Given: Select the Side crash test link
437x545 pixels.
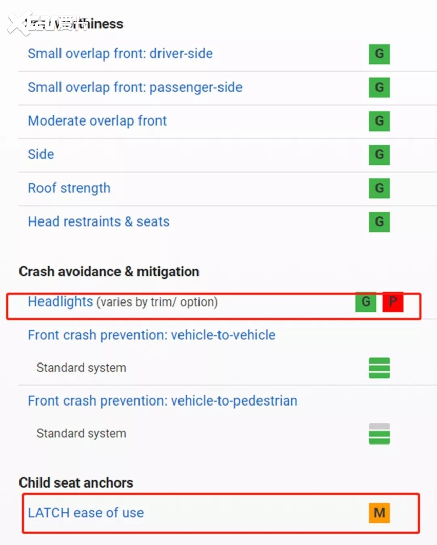Looking at the screenshot, I should pyautogui.click(x=41, y=154).
